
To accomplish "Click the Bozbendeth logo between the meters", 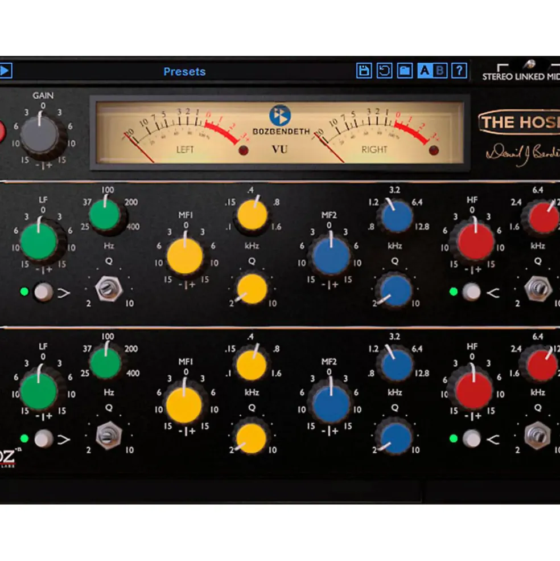I will [x=279, y=116].
